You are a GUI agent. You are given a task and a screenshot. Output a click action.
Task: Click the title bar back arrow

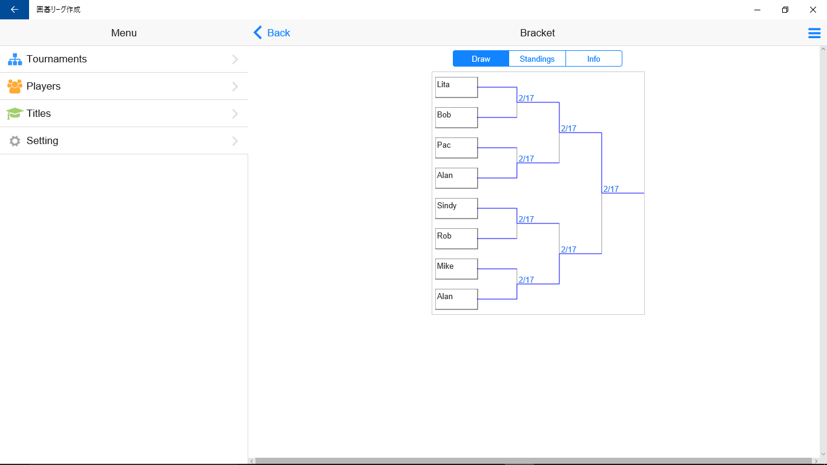(15, 10)
